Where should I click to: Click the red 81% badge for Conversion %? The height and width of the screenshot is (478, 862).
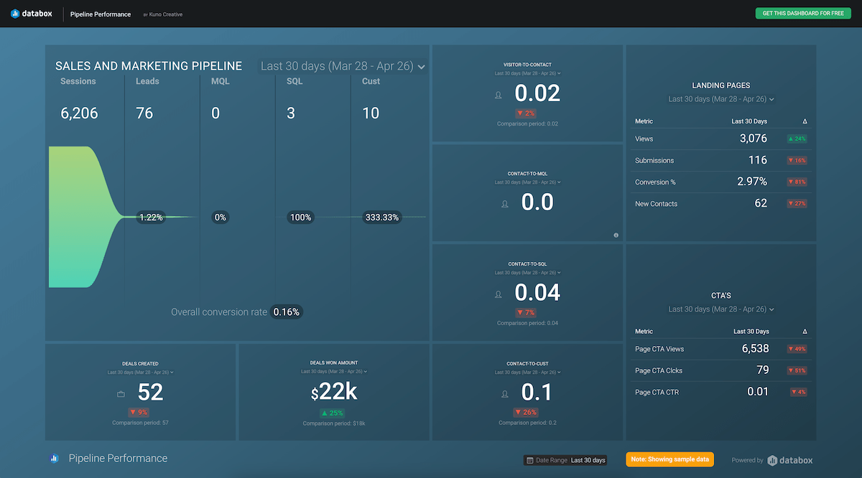click(797, 182)
